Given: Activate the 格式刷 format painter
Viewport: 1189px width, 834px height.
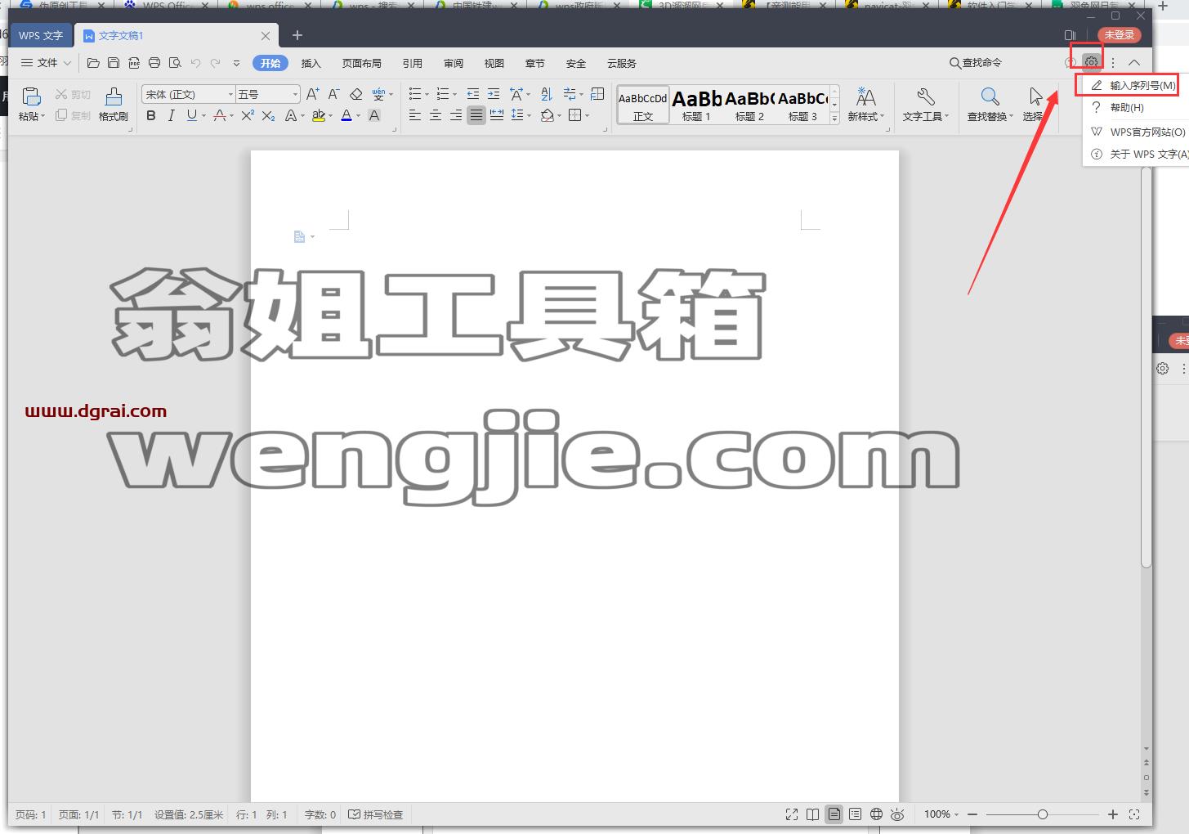Looking at the screenshot, I should pyautogui.click(x=114, y=104).
